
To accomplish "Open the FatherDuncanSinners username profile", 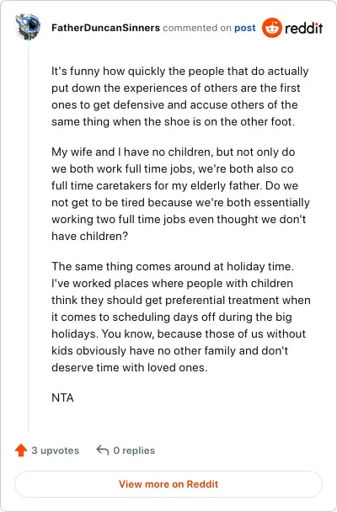I will click(106, 28).
